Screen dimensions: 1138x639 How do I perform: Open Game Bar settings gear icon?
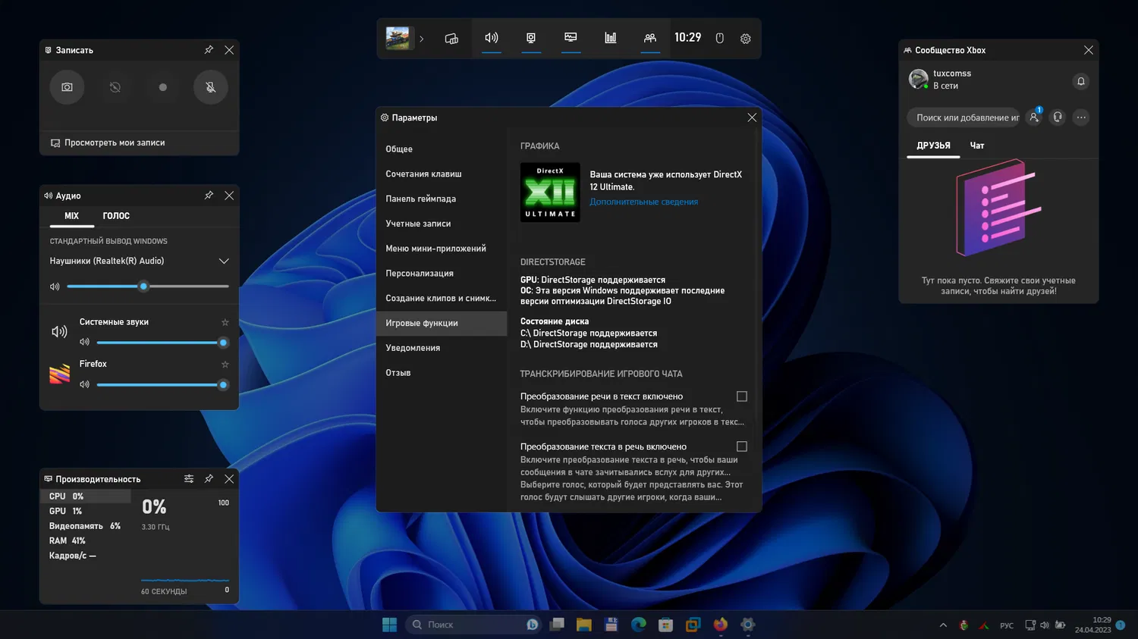pyautogui.click(x=746, y=39)
